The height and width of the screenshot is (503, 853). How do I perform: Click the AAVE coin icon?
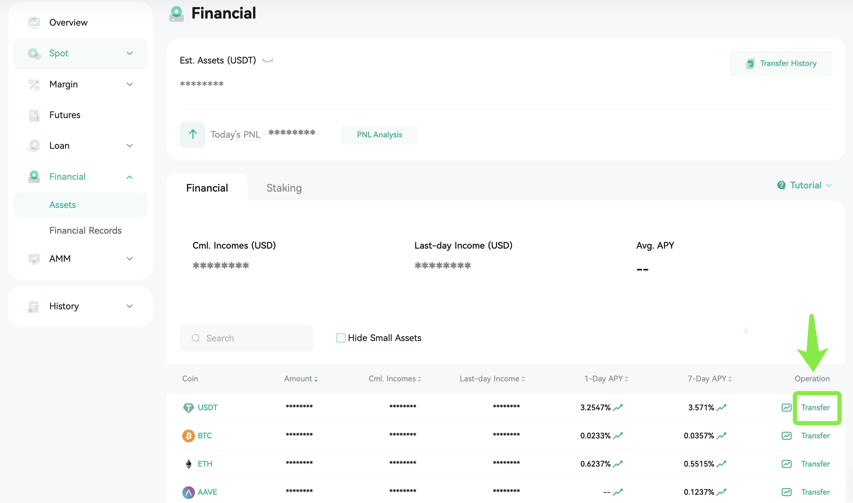(188, 492)
